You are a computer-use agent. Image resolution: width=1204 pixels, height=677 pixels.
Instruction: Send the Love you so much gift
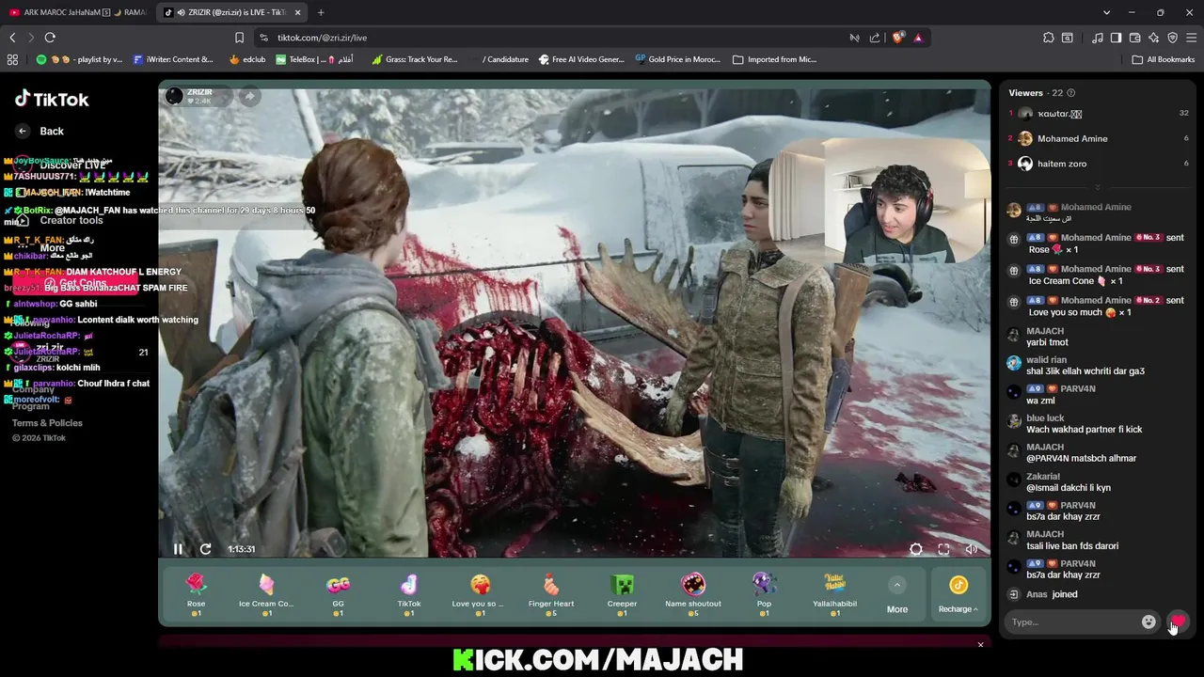[x=480, y=594]
